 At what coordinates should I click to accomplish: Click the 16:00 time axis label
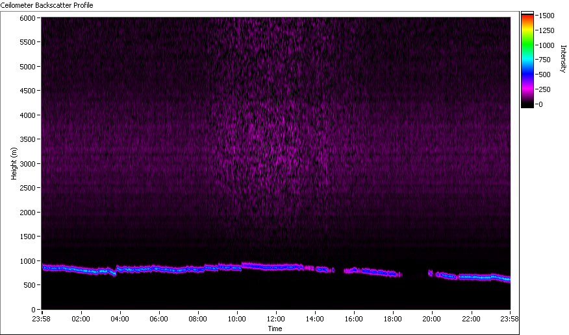click(x=354, y=319)
